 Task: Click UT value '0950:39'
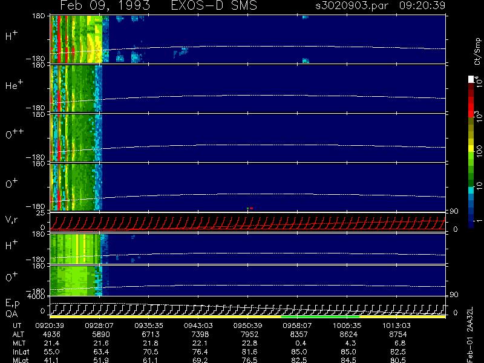pos(247,325)
